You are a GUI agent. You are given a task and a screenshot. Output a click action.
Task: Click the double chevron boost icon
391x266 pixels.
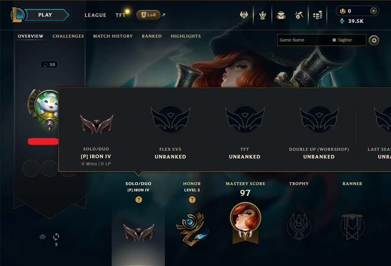tap(42, 236)
